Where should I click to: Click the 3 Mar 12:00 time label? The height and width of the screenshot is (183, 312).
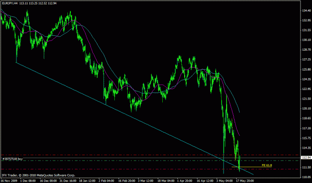click(x=146, y=181)
